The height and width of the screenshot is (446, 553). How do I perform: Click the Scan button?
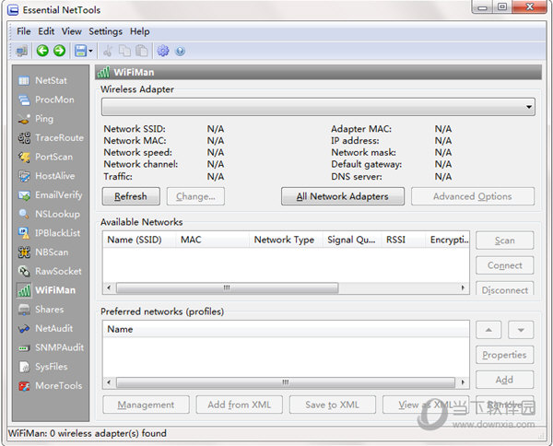[505, 241]
